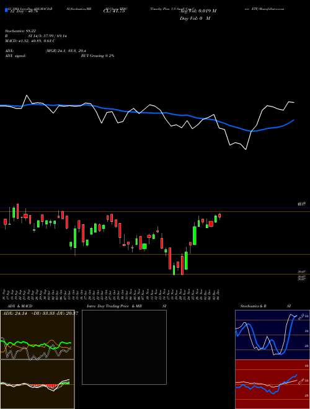Open the ADX indicator thumbnail chart

[37, 335]
